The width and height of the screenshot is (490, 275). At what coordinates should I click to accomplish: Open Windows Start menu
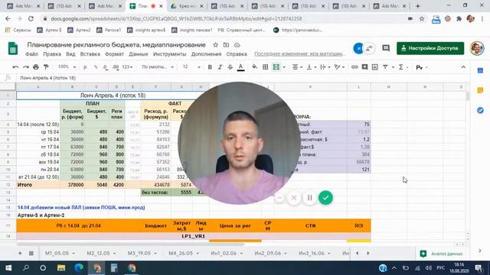click(8, 268)
